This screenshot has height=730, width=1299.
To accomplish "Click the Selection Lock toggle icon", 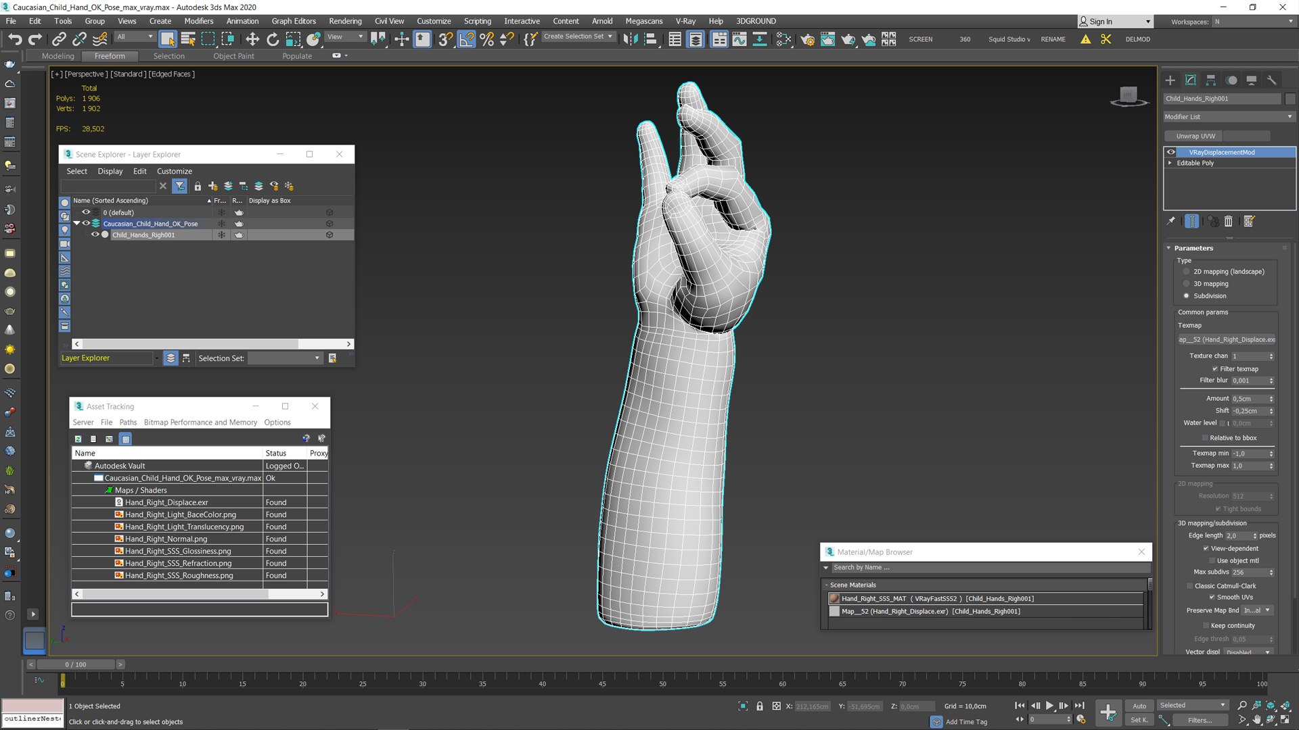I will (760, 706).
